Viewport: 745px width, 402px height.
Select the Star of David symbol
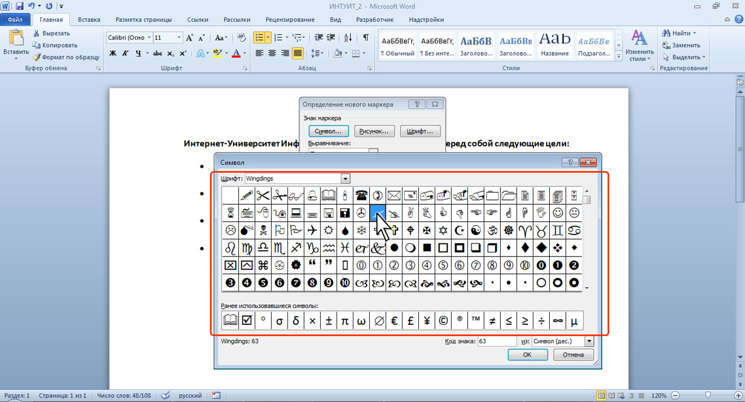click(x=443, y=230)
